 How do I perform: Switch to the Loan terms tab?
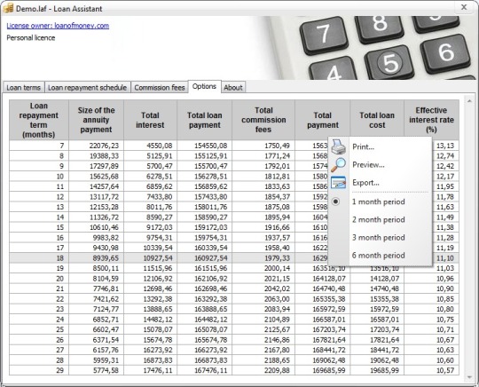pyautogui.click(x=24, y=87)
